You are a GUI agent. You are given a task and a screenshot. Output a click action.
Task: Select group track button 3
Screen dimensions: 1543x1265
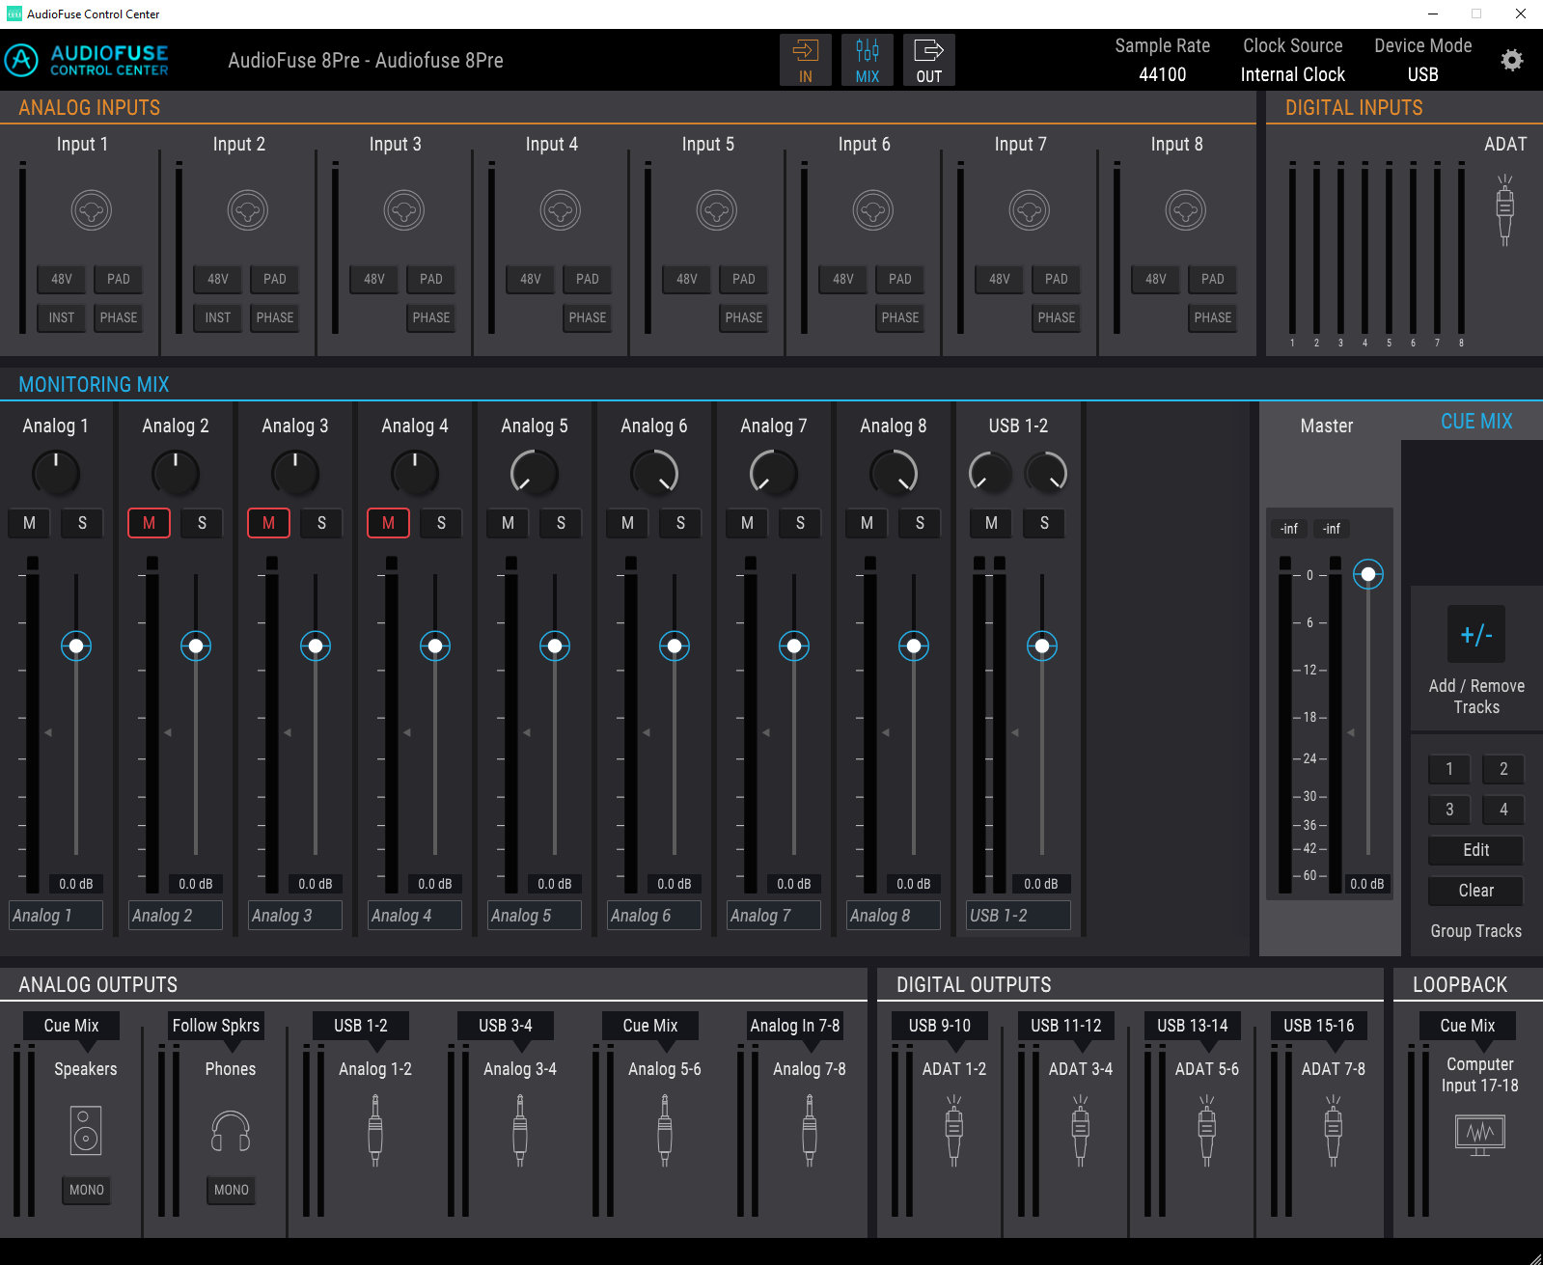click(x=1449, y=810)
